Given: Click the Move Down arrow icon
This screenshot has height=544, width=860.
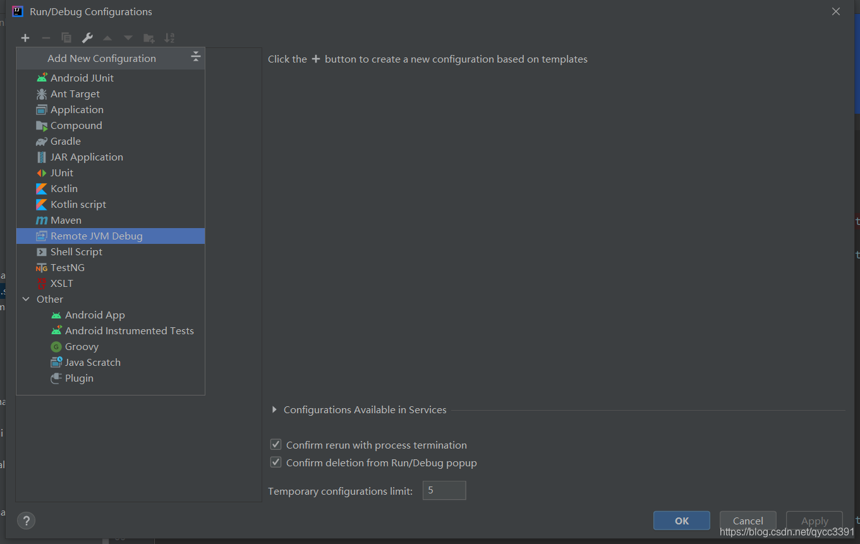Looking at the screenshot, I should click(128, 38).
